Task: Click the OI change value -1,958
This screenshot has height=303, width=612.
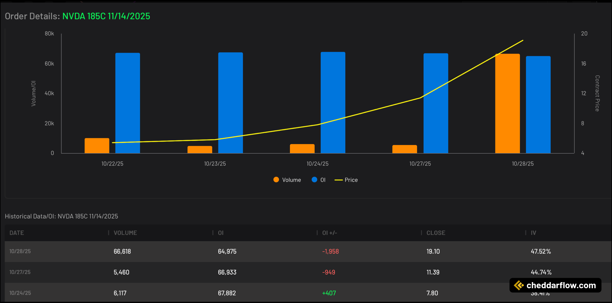Action: point(330,252)
